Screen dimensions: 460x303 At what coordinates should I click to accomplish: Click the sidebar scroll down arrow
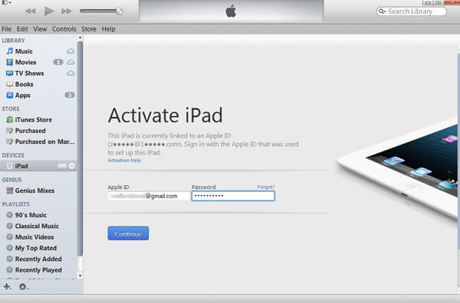pyautogui.click(x=80, y=275)
